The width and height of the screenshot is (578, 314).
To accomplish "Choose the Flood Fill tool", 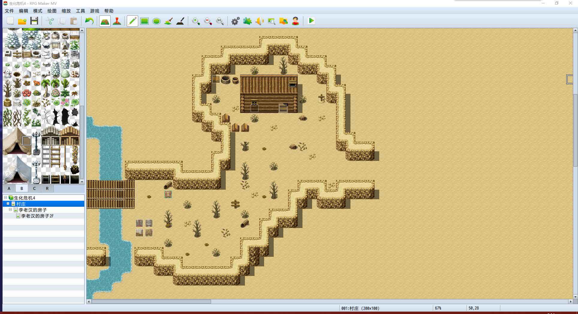I will point(168,21).
